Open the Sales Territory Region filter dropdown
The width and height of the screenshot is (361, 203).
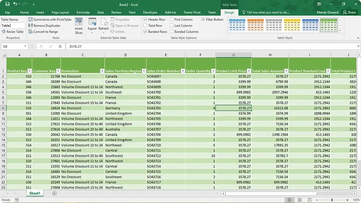144,71
